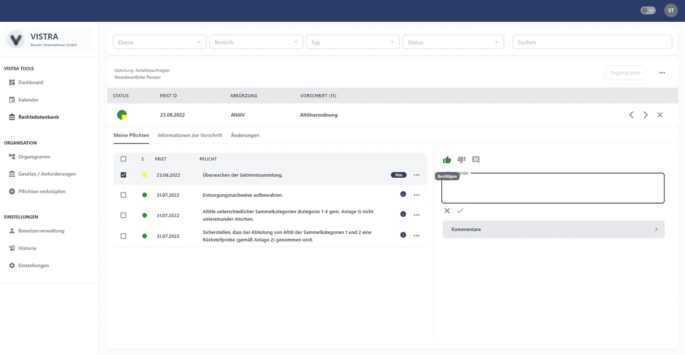Image resolution: width=685 pixels, height=355 pixels.
Task: Go to next regulation with right arrow
Action: (645, 115)
